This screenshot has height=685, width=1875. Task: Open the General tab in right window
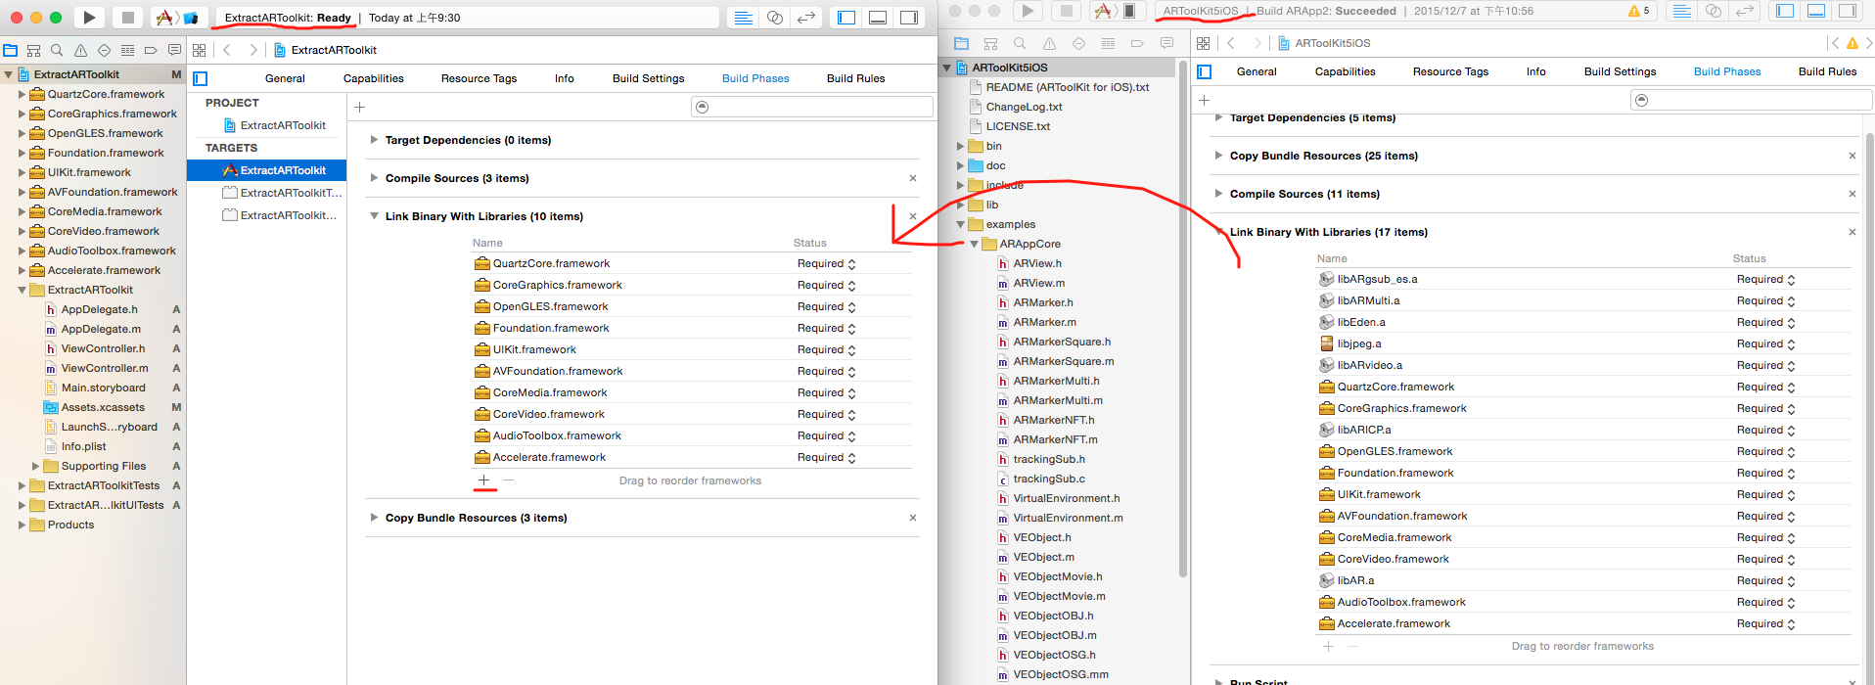coord(1256,71)
